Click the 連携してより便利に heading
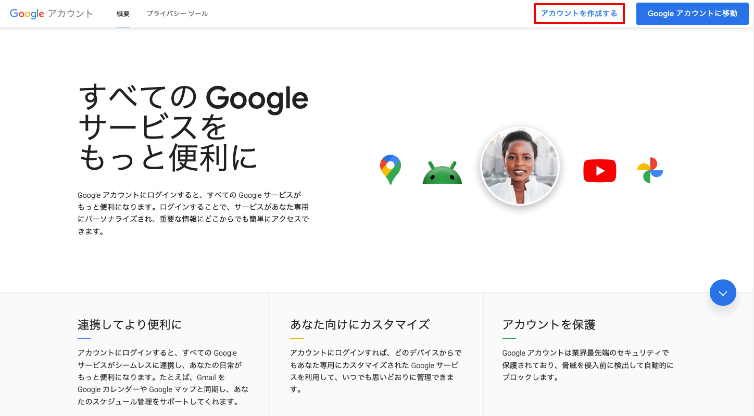Viewport: 754px width, 416px height. coord(130,324)
